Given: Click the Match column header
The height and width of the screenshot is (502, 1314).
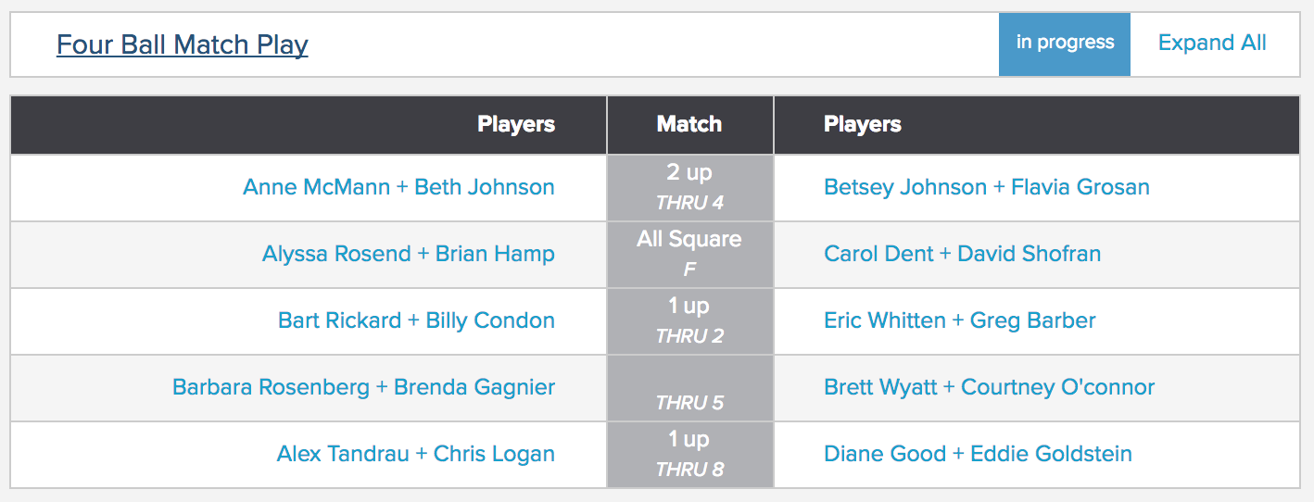Looking at the screenshot, I should 689,124.
